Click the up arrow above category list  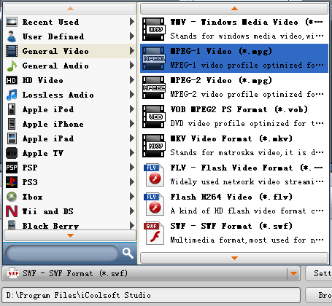click(x=70, y=9)
